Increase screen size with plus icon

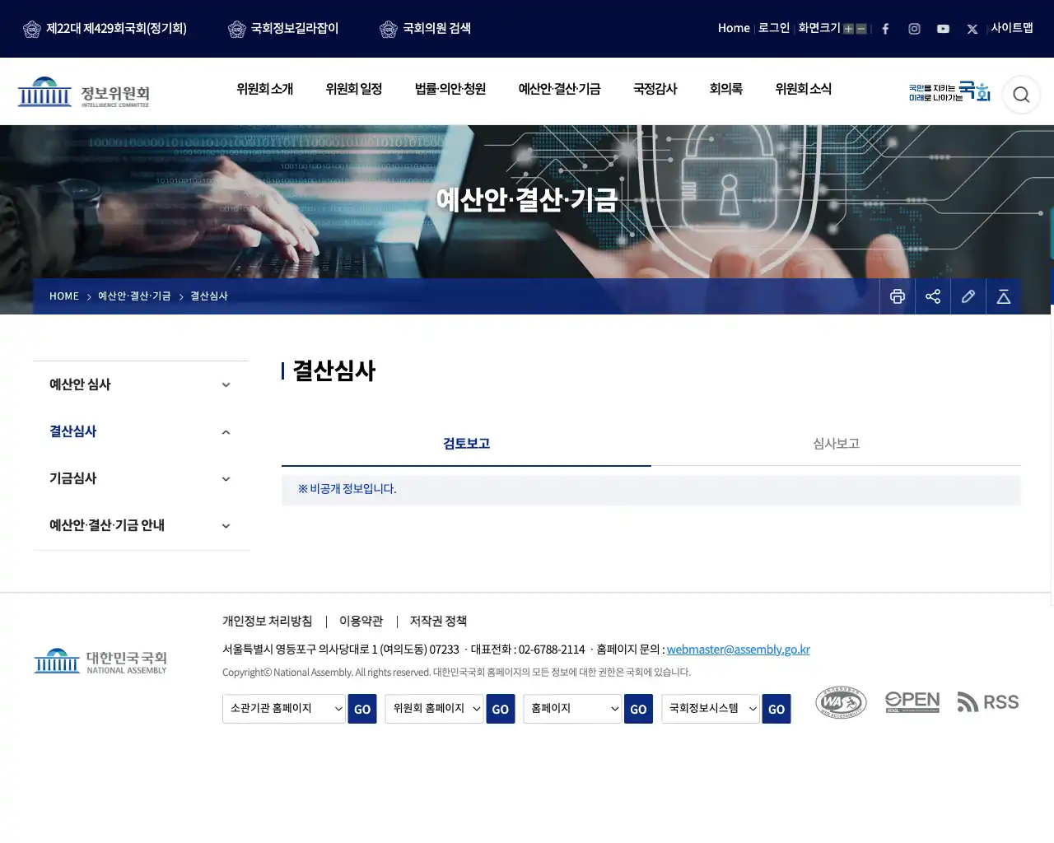tap(848, 29)
